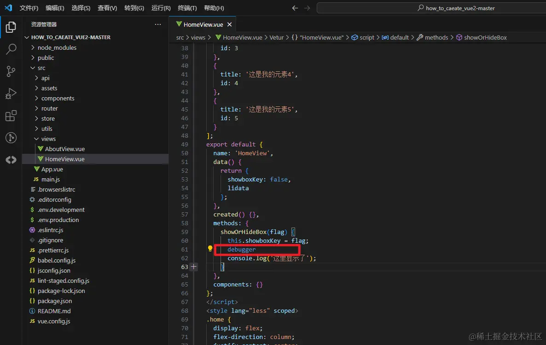Go back with the left arrow
Image resolution: width=546 pixels, height=345 pixels.
(295, 8)
